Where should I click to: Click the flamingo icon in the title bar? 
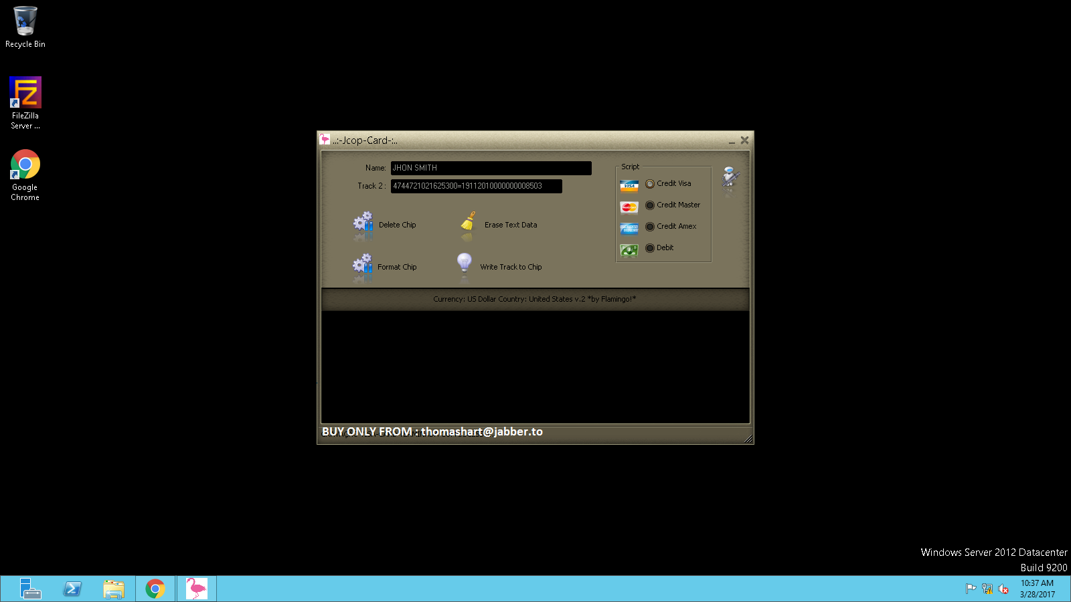325,139
